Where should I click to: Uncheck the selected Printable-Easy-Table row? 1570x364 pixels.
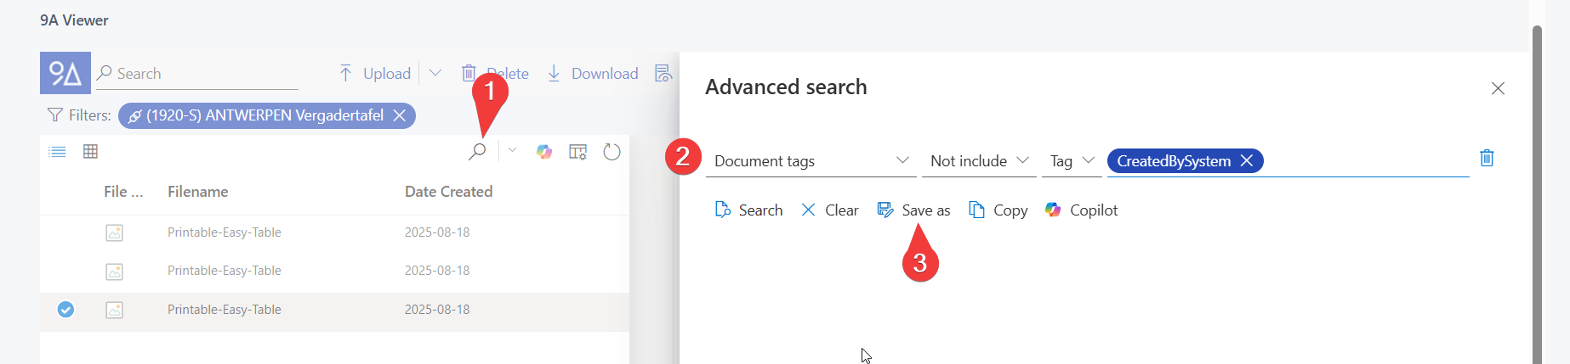(65, 310)
